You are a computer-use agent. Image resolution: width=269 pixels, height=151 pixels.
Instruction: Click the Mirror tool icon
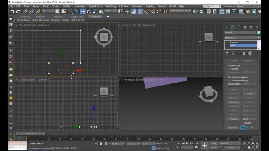click(195, 12)
